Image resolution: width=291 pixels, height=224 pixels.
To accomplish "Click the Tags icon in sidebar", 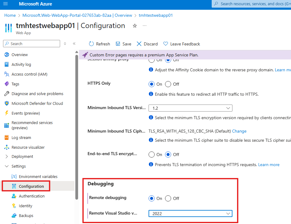I will click(x=7, y=84).
